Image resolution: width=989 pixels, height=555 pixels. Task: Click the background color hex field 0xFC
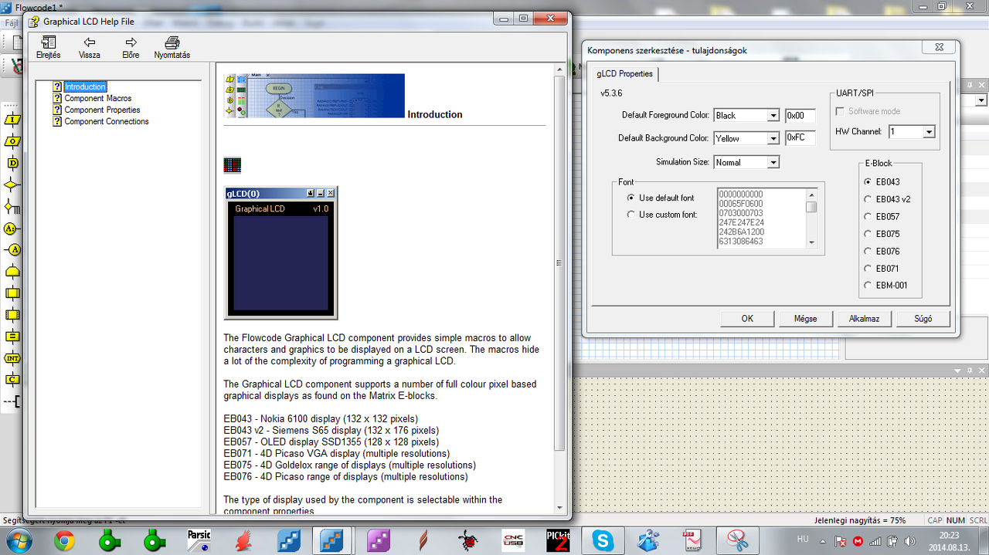[x=800, y=139]
